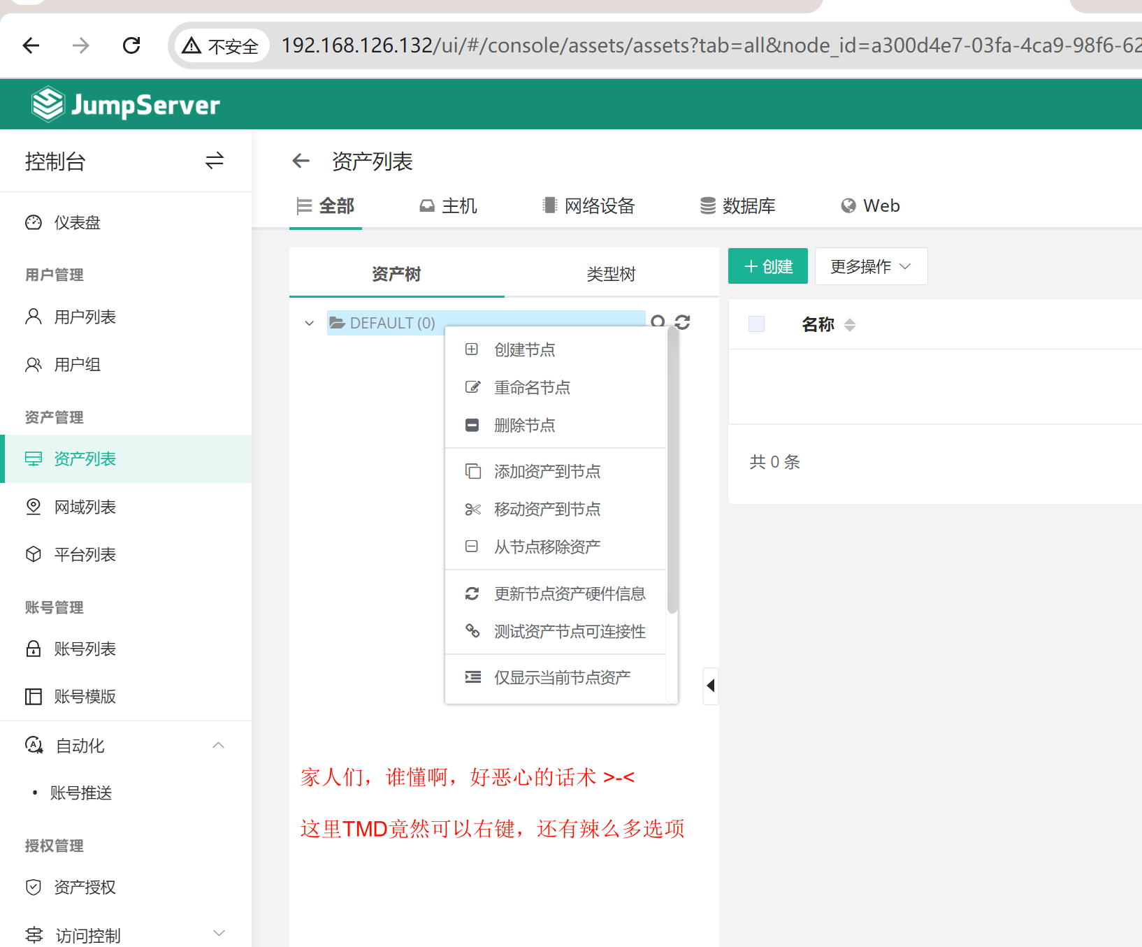Select 创建节点 from the context menu

tap(524, 349)
